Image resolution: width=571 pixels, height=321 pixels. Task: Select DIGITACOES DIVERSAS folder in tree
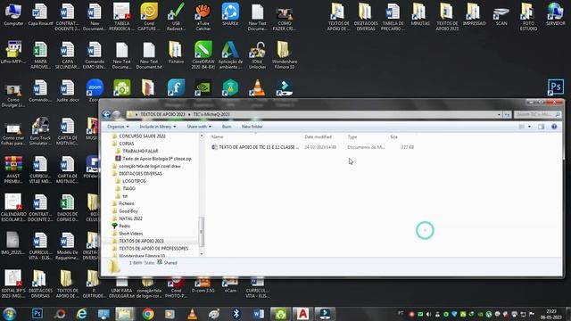tap(140, 174)
